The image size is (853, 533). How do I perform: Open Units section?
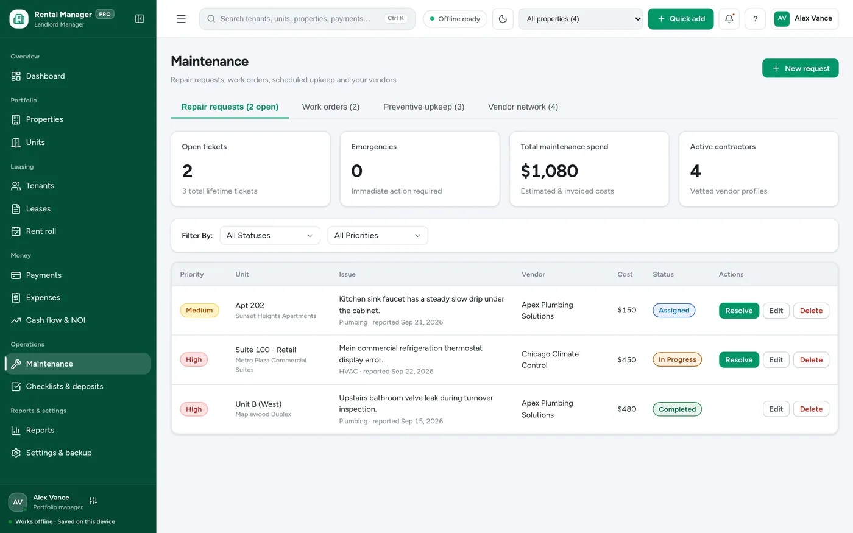78,143
